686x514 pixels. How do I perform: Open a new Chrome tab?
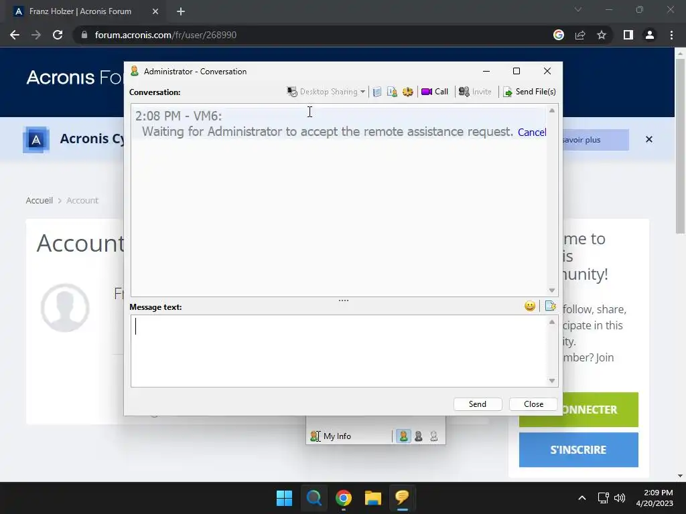point(181,11)
